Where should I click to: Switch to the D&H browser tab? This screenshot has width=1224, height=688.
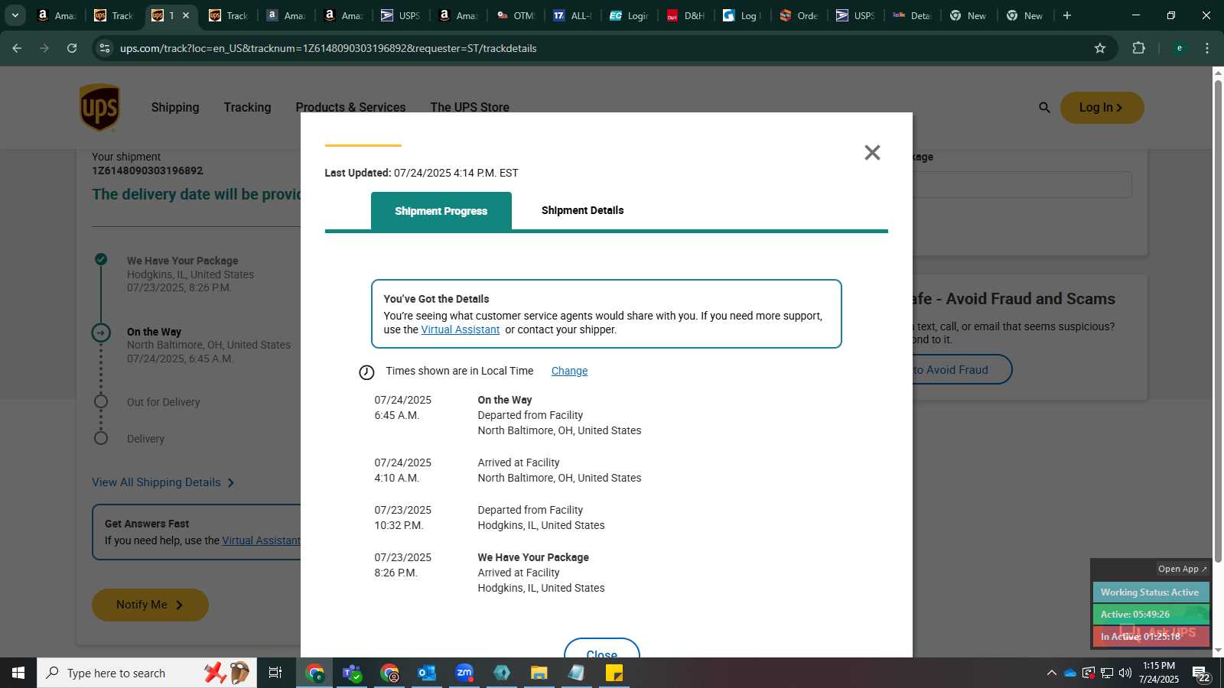(x=686, y=15)
